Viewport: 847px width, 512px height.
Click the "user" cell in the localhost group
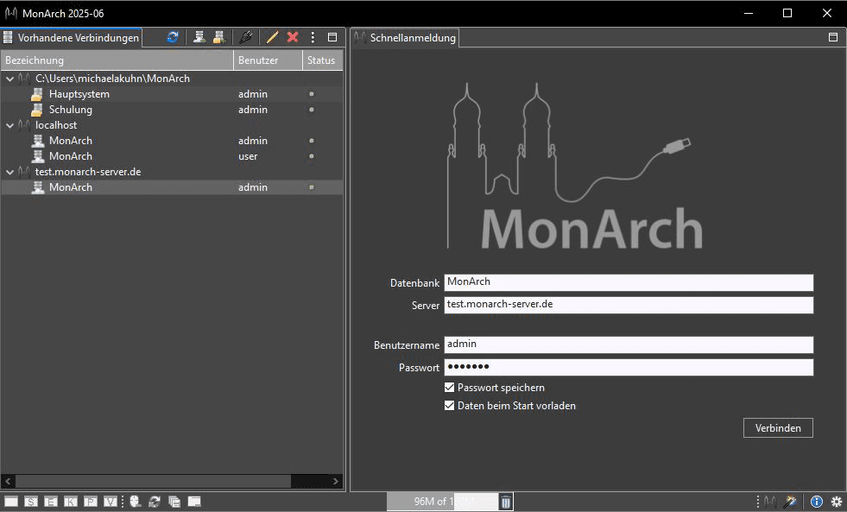pos(248,156)
